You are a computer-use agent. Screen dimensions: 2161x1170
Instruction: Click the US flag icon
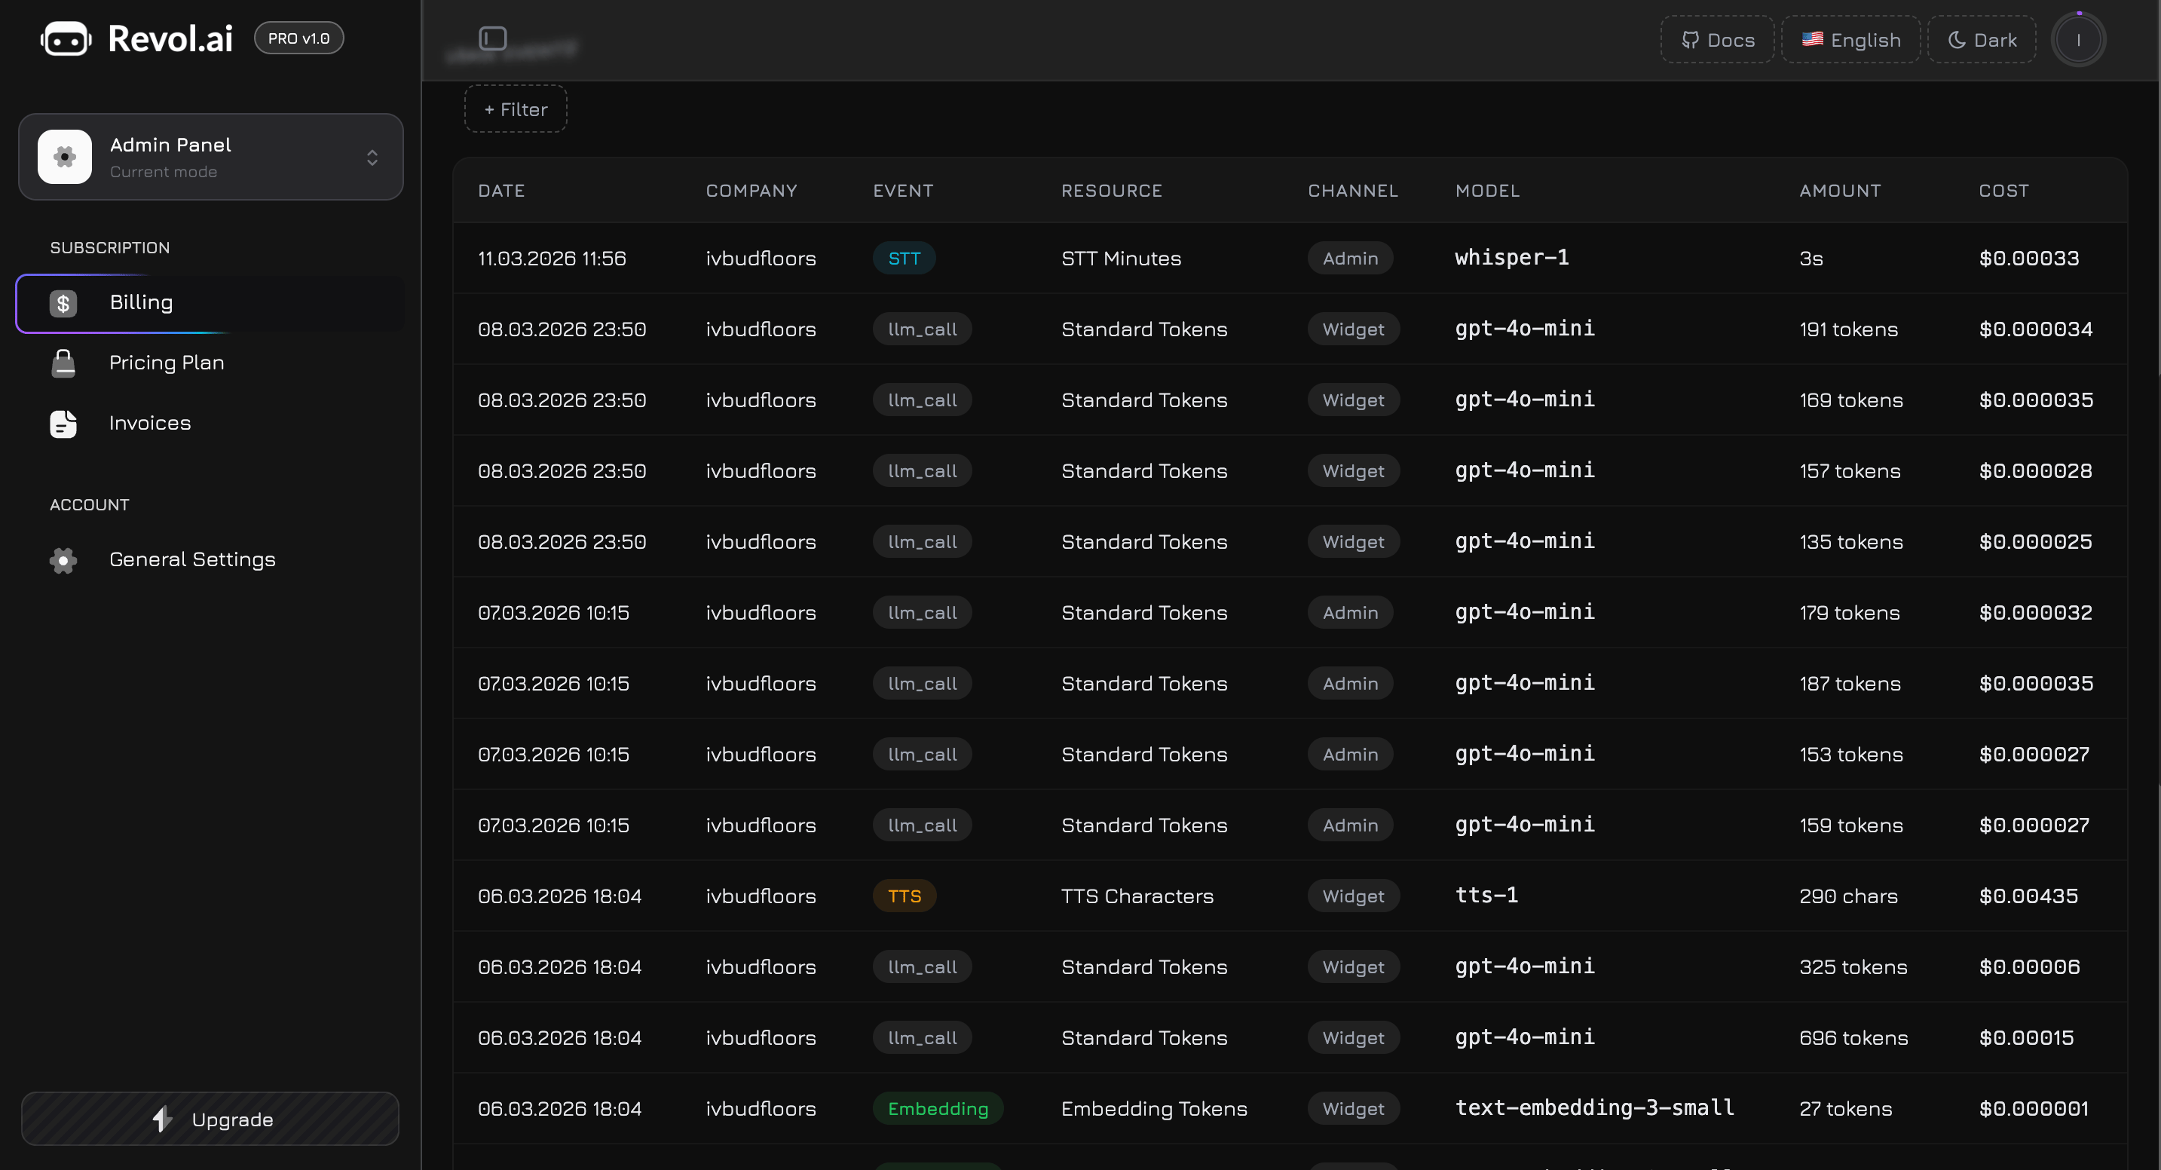1812,38
